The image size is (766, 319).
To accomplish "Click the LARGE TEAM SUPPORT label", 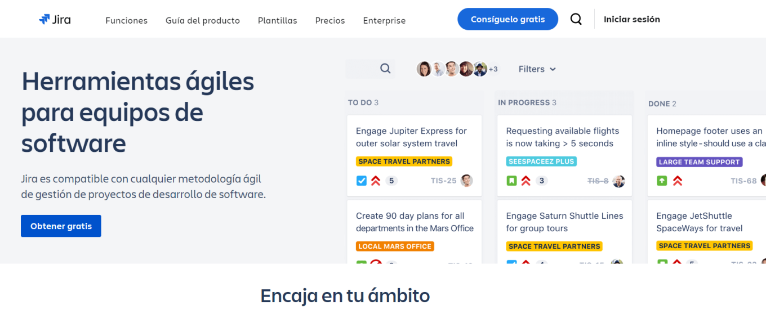I will pyautogui.click(x=700, y=162).
